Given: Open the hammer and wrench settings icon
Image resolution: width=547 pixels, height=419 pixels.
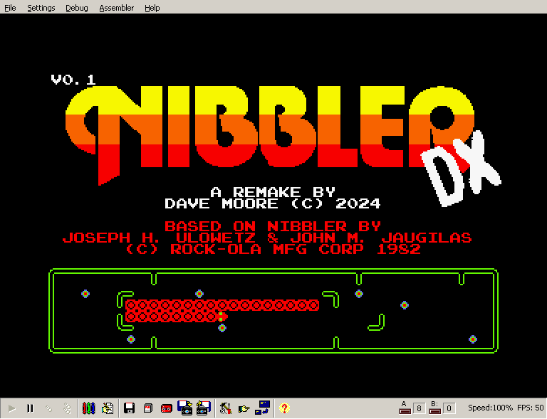Looking at the screenshot, I should pyautogui.click(x=226, y=408).
